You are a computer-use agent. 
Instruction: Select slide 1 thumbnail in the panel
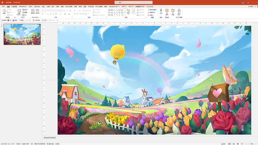pos(22,34)
